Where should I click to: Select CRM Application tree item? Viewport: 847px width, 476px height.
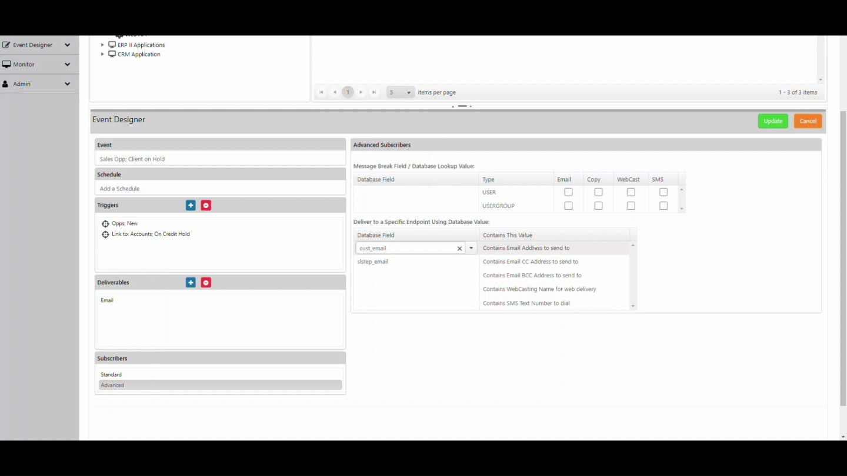click(139, 54)
